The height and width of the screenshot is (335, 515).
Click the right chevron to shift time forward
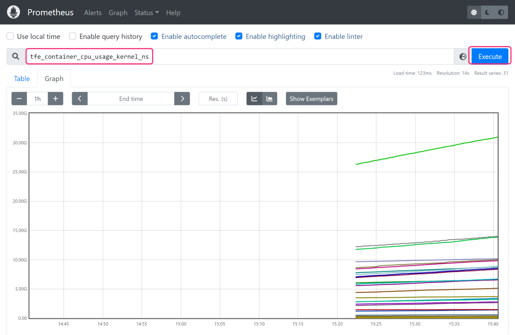[x=182, y=99]
